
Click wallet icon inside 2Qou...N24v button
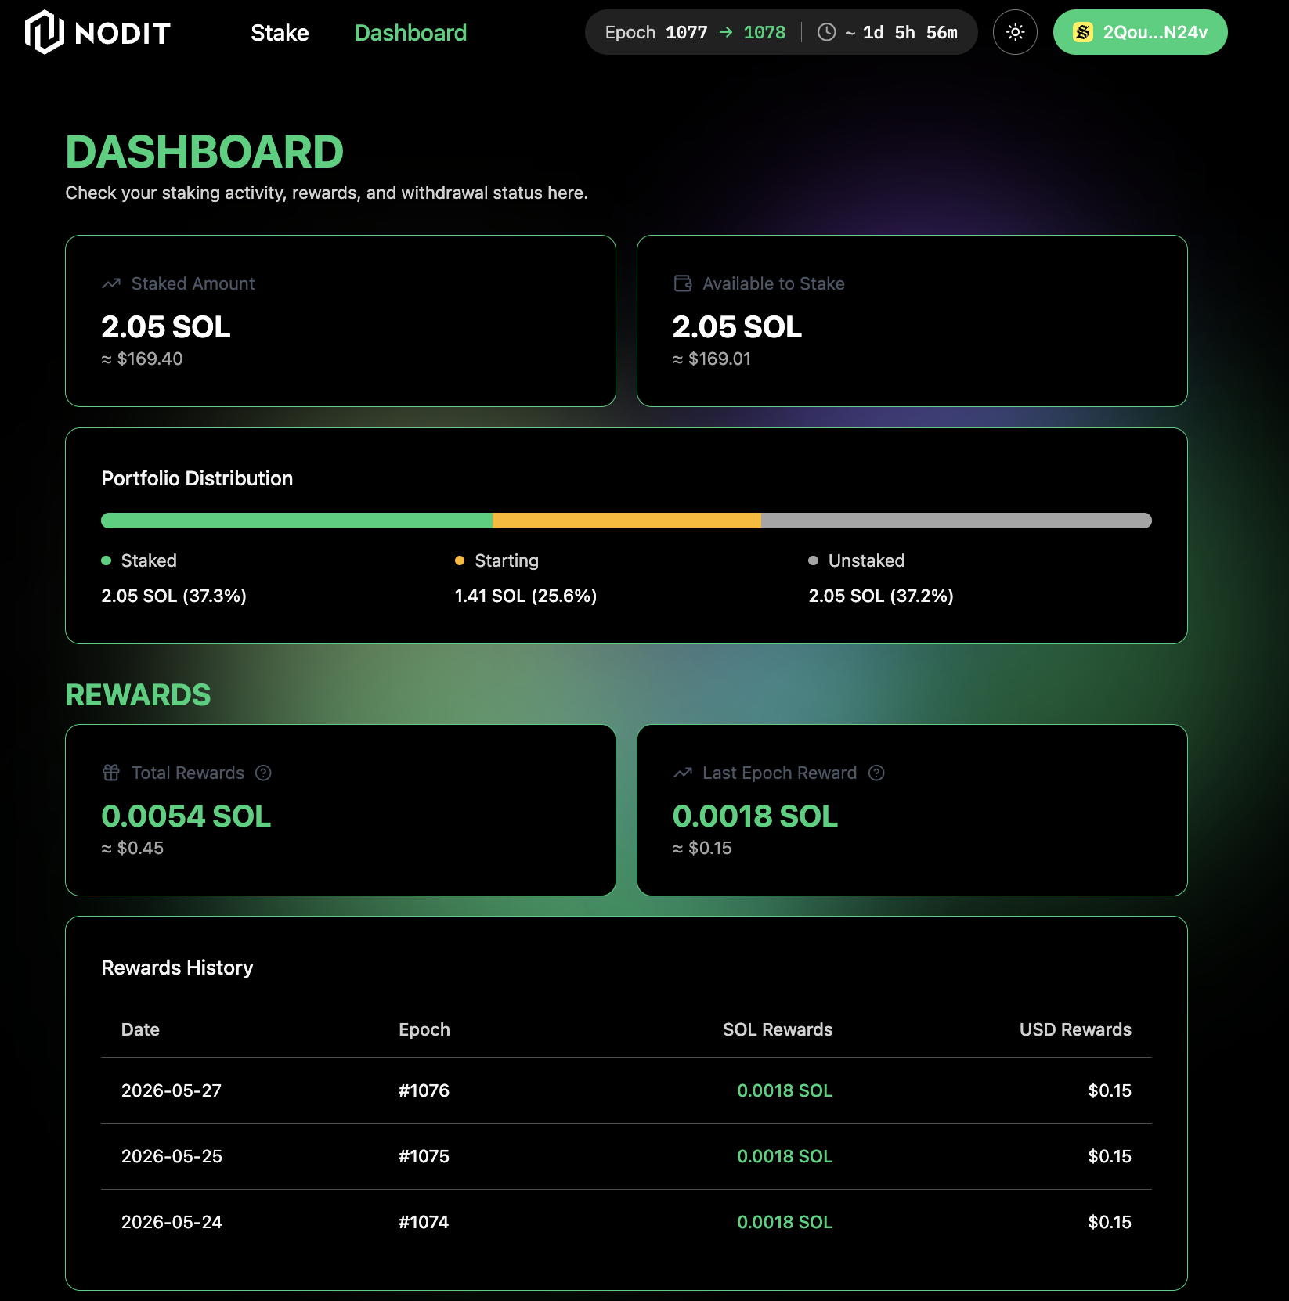[1083, 32]
